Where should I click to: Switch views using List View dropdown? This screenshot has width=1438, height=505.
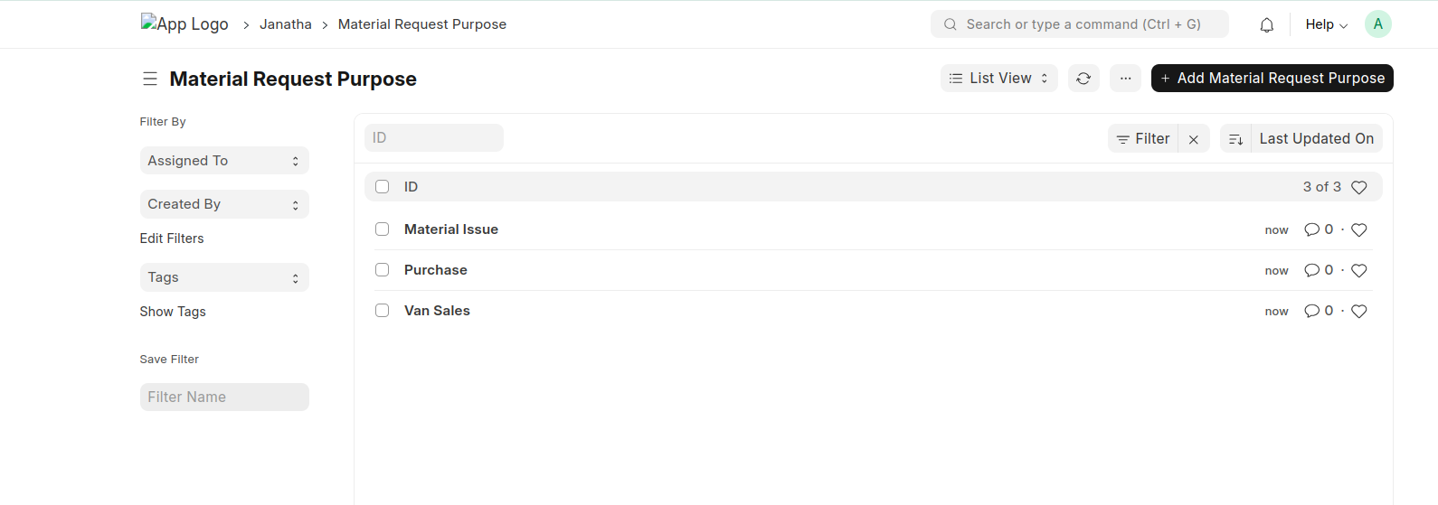point(998,79)
